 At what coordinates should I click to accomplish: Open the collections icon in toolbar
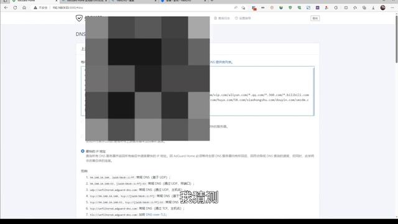pyautogui.click(x=364, y=7)
